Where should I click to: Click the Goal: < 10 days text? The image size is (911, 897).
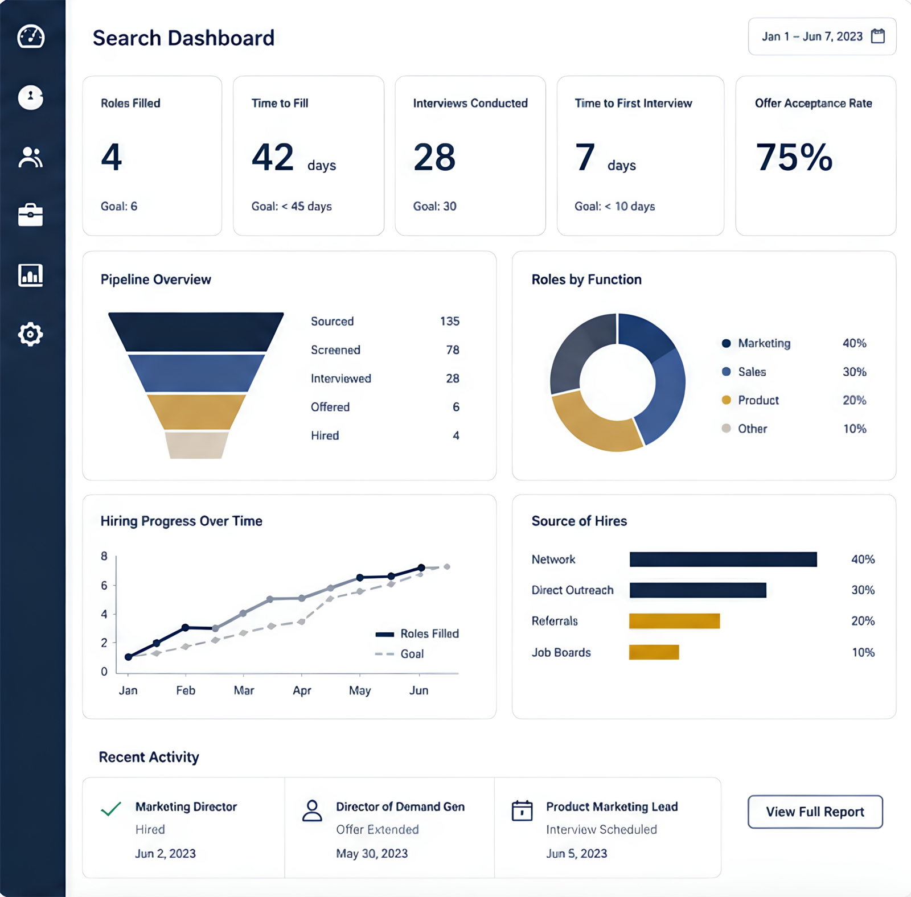click(614, 206)
